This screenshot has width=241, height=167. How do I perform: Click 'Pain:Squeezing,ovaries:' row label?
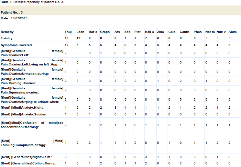point(32,90)
